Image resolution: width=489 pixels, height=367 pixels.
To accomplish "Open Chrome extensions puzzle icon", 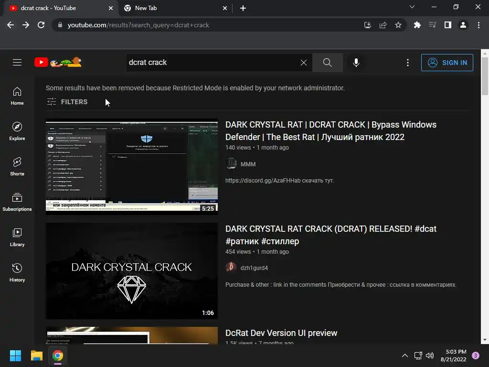I will coord(417,25).
